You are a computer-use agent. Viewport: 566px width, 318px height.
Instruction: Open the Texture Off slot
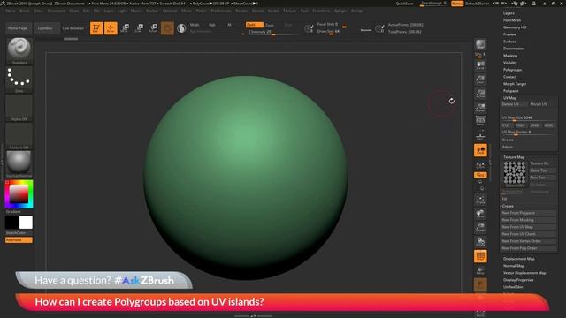click(x=19, y=136)
